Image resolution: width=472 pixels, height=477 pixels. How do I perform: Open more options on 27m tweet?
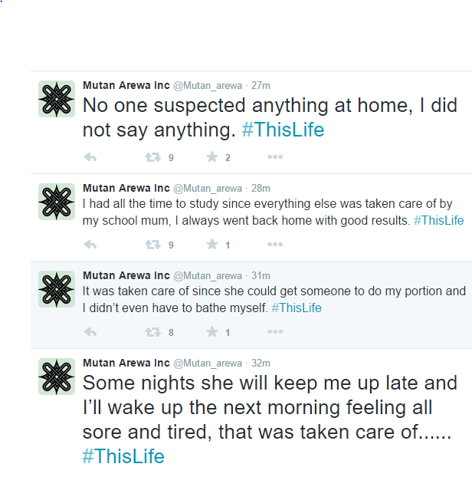click(x=275, y=157)
